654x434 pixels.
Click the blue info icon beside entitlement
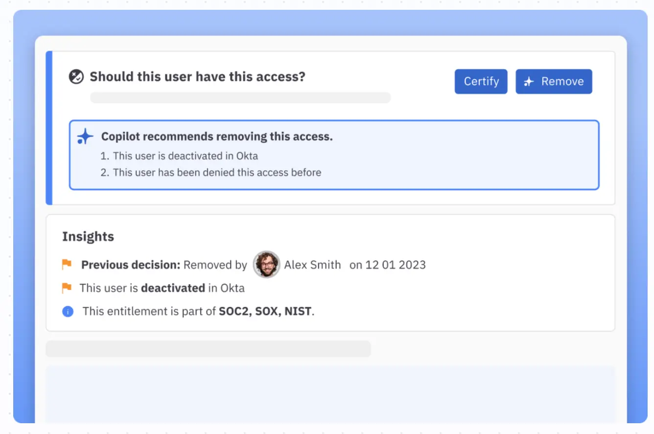point(68,312)
